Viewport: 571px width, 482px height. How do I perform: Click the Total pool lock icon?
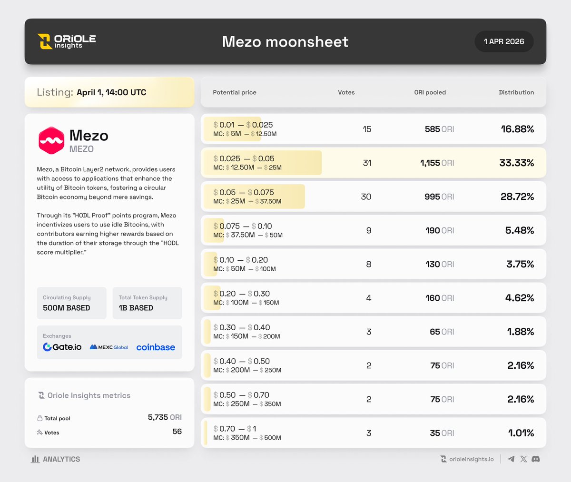coord(39,418)
